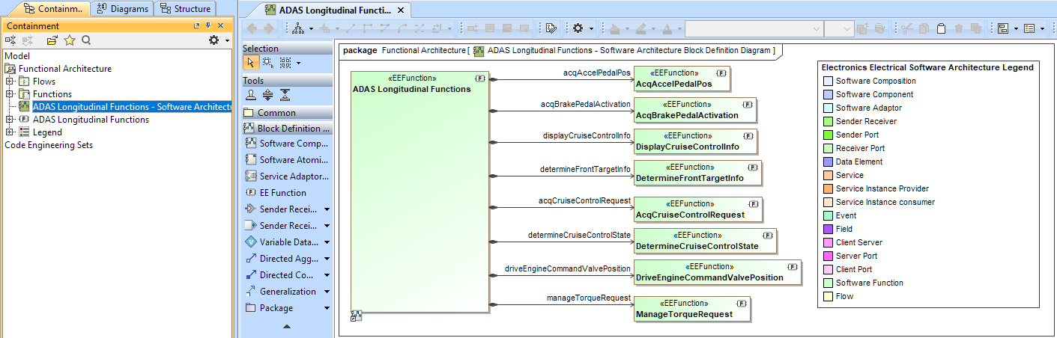Open the Generalization tool dropdown arrow
Viewport: 1057px width, 338px height.
click(x=327, y=292)
